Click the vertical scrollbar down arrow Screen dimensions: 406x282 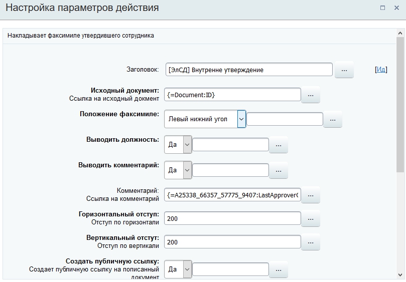[x=400, y=275]
